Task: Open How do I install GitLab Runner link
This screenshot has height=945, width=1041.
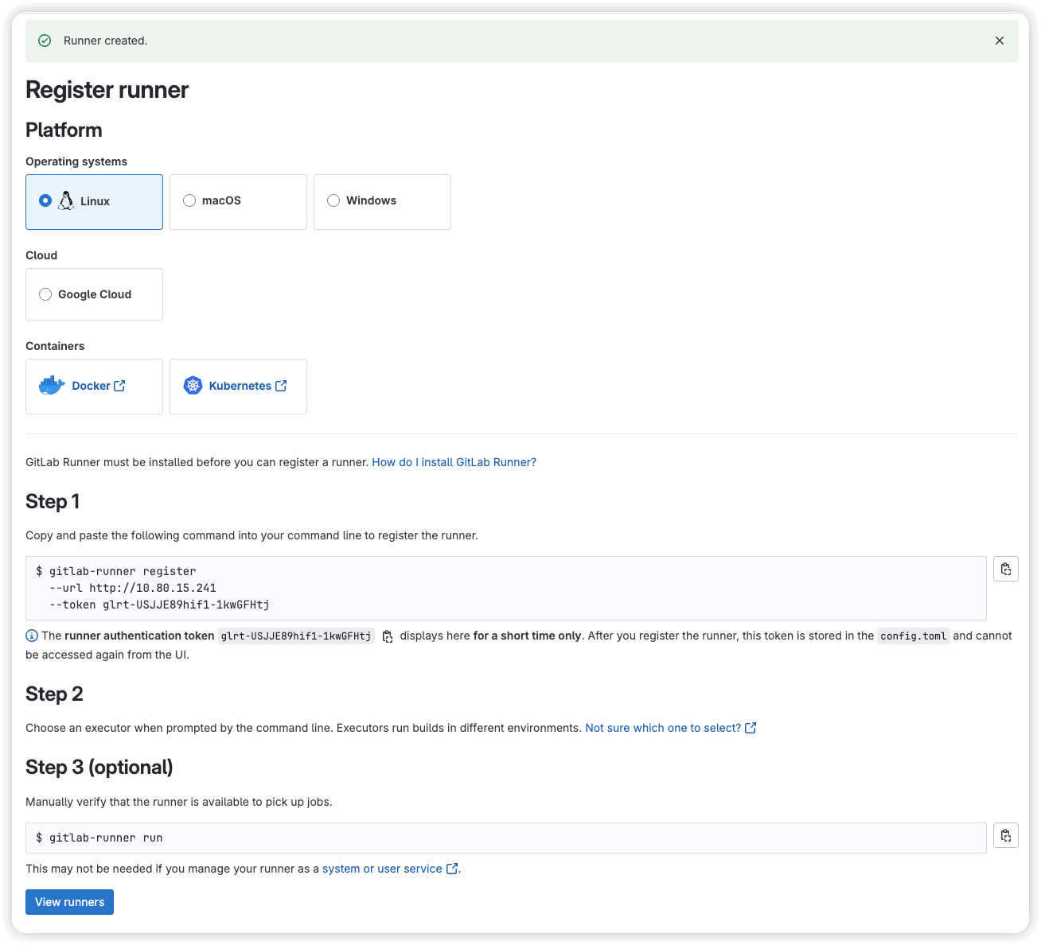Action: [x=454, y=462]
